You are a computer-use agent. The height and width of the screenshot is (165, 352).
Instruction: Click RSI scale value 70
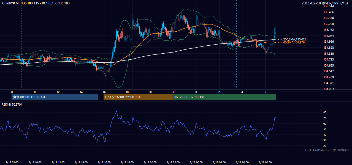point(325,118)
